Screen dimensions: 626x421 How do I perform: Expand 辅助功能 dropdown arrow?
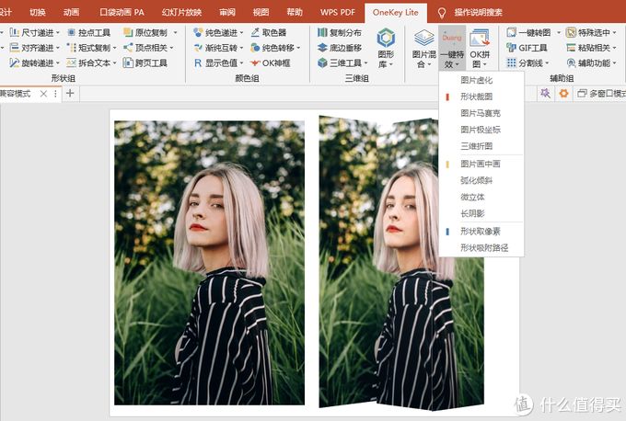[x=614, y=63]
